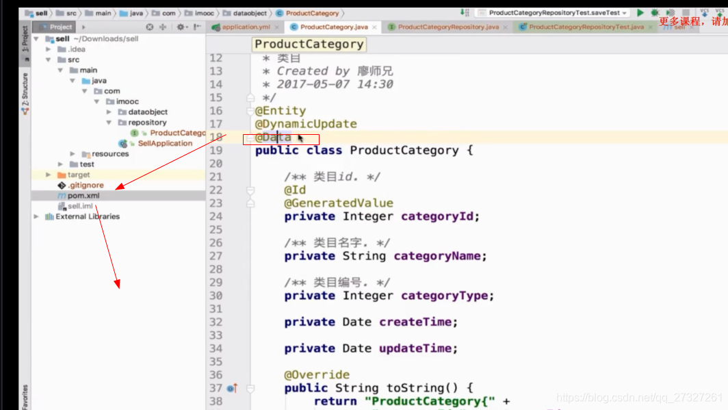Toggle fold marker at @Id line 22
The width and height of the screenshot is (728, 410).
(250, 190)
